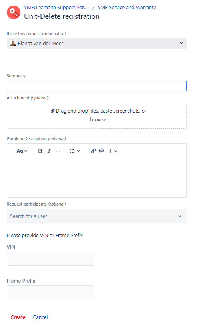
Task: Click the bullet list icon
Action: (72, 151)
